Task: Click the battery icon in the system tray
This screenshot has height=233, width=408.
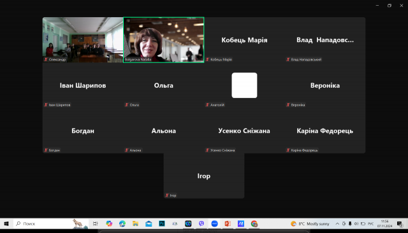Action: click(363, 223)
